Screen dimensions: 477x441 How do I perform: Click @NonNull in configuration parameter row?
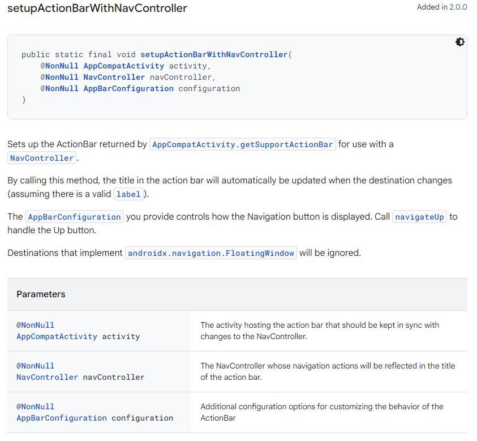click(x=35, y=406)
